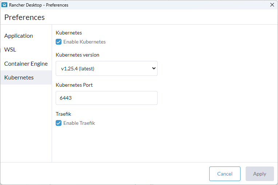
Task: Click the chevron arrow of the version selector
Action: tap(154, 68)
